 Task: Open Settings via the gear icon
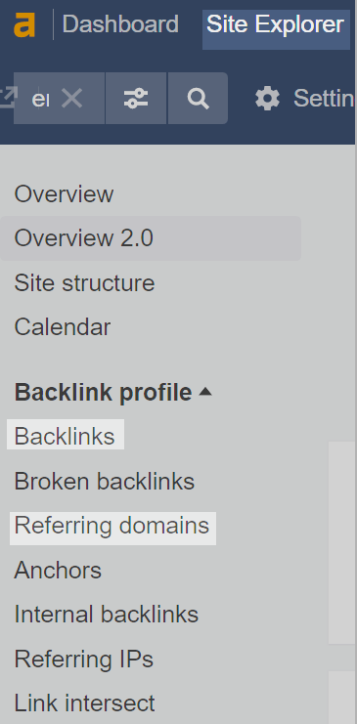267,99
